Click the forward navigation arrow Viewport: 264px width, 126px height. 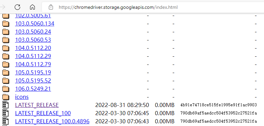[3, 7]
